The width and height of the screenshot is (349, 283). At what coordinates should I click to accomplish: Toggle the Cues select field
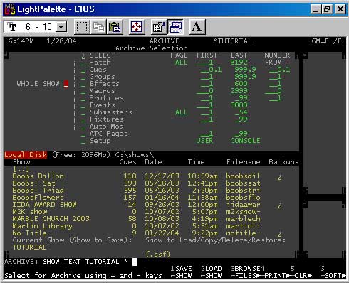pyautogui.click(x=83, y=70)
